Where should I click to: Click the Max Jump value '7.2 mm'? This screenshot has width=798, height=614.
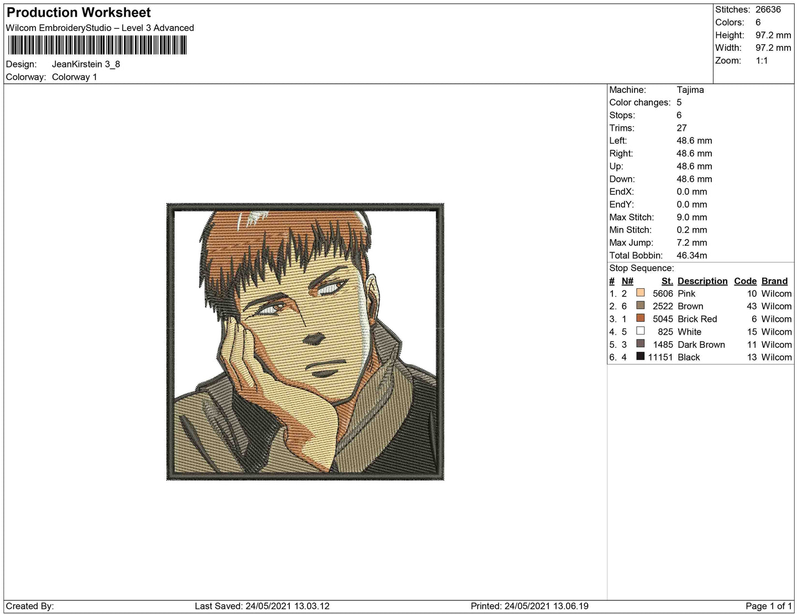pos(692,242)
